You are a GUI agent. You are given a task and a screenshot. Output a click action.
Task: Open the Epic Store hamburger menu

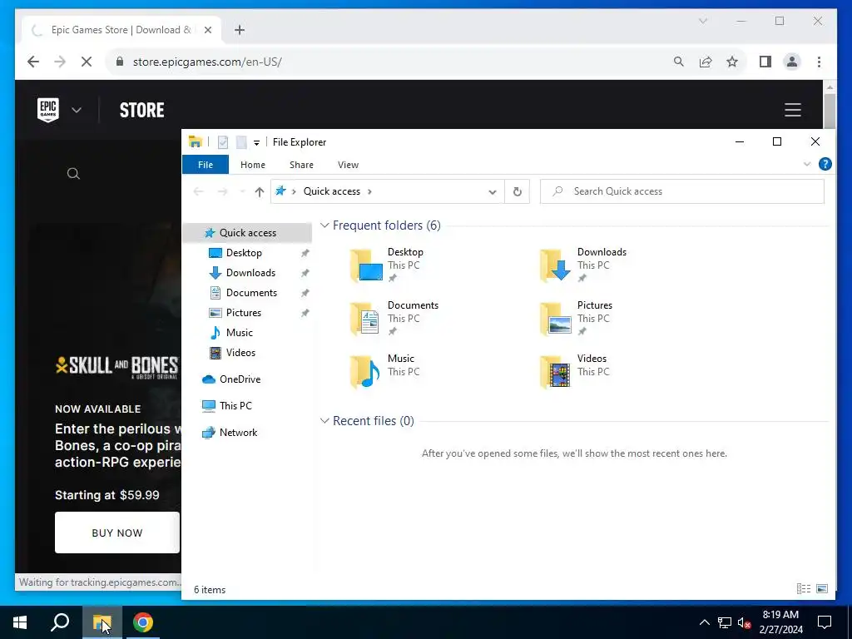[793, 110]
